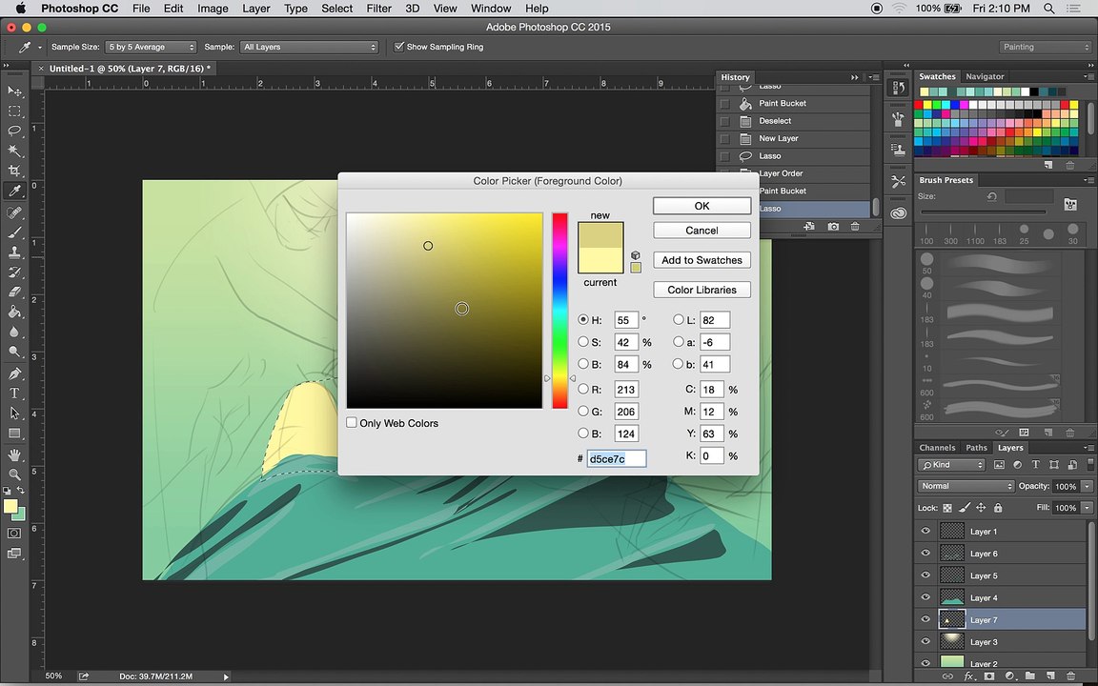Open the Window menu
The image size is (1098, 686).
pos(490,9)
